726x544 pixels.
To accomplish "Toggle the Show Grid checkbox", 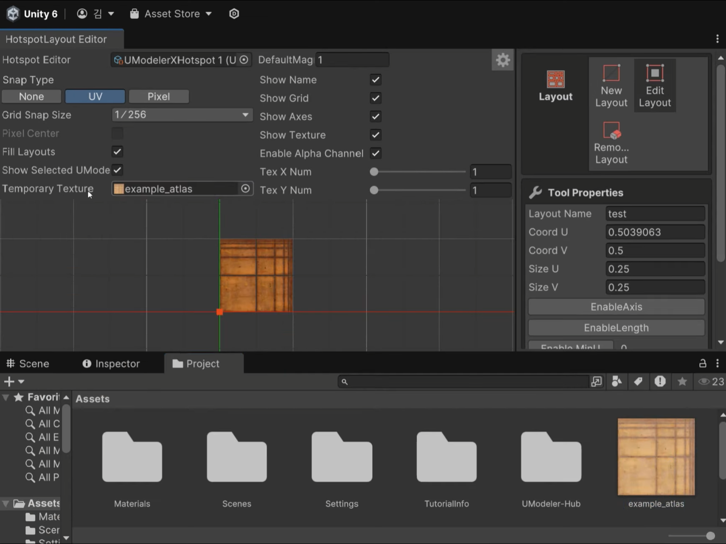I will pyautogui.click(x=375, y=98).
